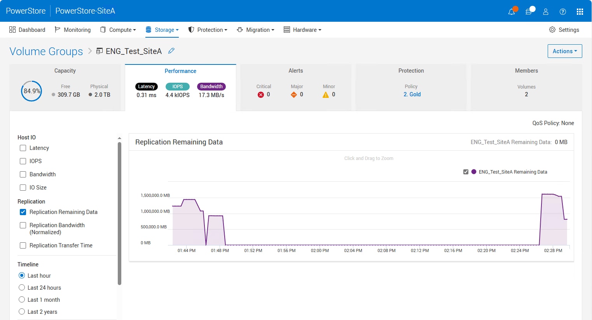The image size is (592, 320).
Task: Open the Storage dropdown menu
Action: 162,30
